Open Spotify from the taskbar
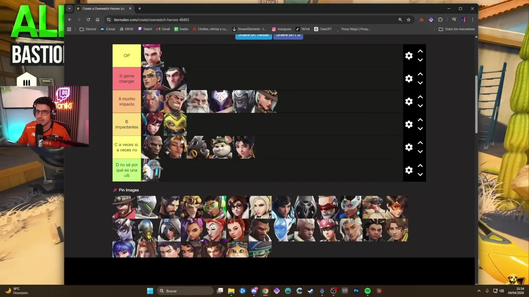Screen dimensions: 529x297 click(x=367, y=291)
